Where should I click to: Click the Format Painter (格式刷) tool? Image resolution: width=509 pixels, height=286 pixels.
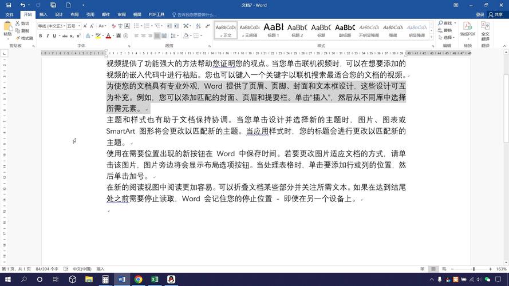[x=23, y=38]
